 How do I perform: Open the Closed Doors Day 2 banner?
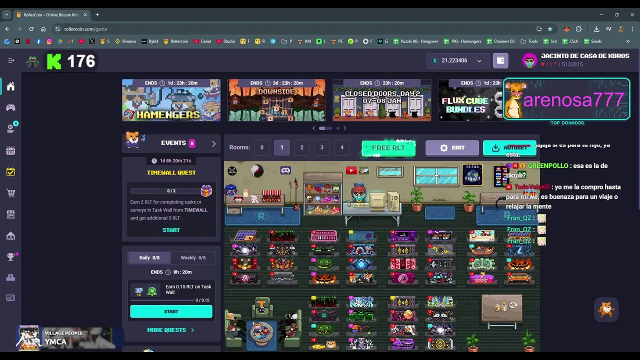pyautogui.click(x=382, y=100)
